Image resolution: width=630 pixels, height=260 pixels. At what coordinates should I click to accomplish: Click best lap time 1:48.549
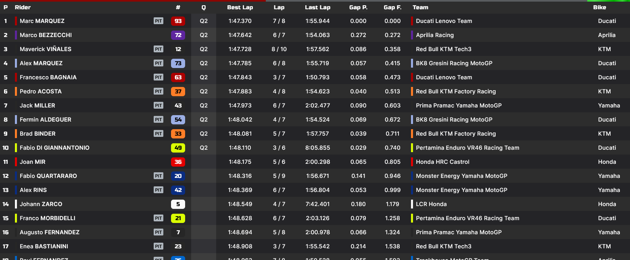click(x=240, y=204)
